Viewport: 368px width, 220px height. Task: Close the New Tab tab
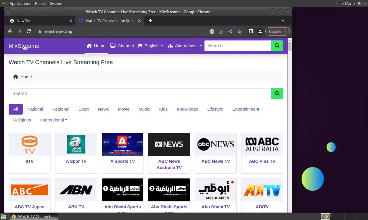click(71, 21)
